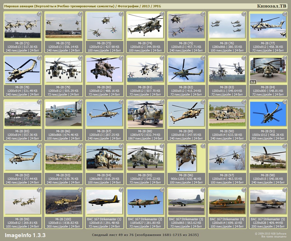The width and height of the screenshot is (291, 241).
Task: Open the Mi-28 (95) thumbnail
Action: [x=145, y=158]
